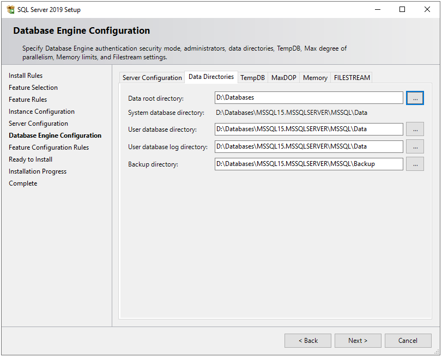Viewport: 442px width, 357px height.
Task: Go back with the Back button
Action: (x=307, y=341)
